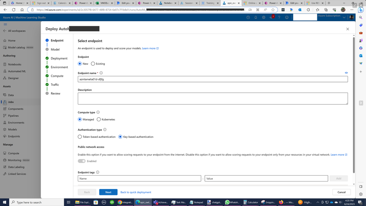This screenshot has height=206, width=366.
Task: Click the Add tag button
Action: 339,179
